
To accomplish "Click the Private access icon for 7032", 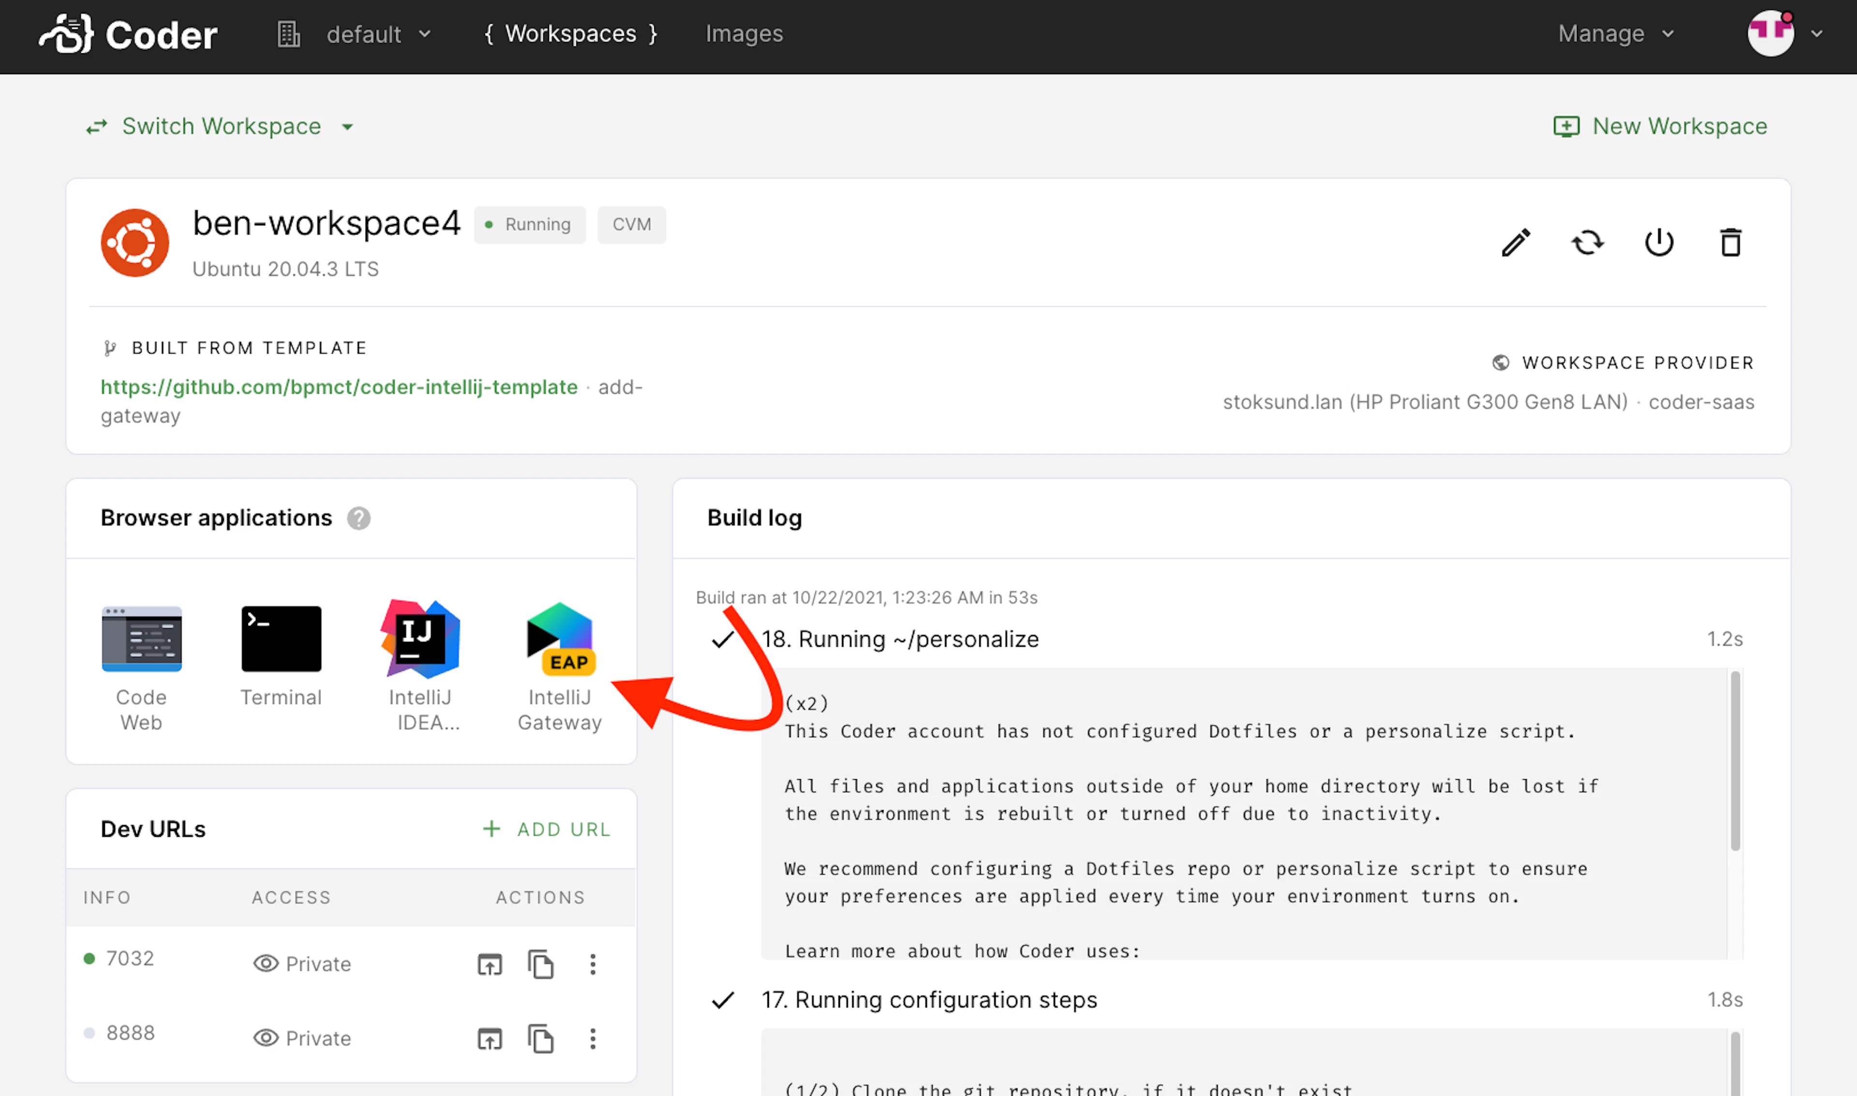I will point(266,964).
